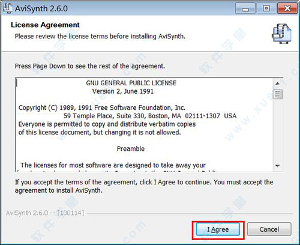300x245 pixels.
Task: Click the I Agree button
Action: click(218, 229)
